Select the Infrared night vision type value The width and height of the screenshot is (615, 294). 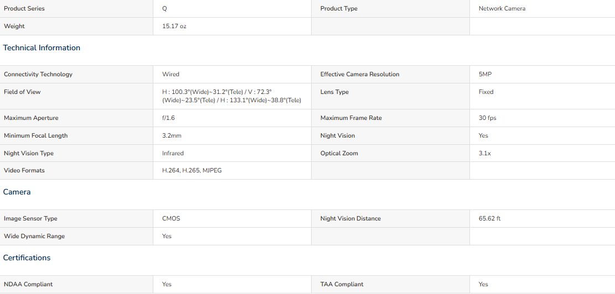point(173,153)
